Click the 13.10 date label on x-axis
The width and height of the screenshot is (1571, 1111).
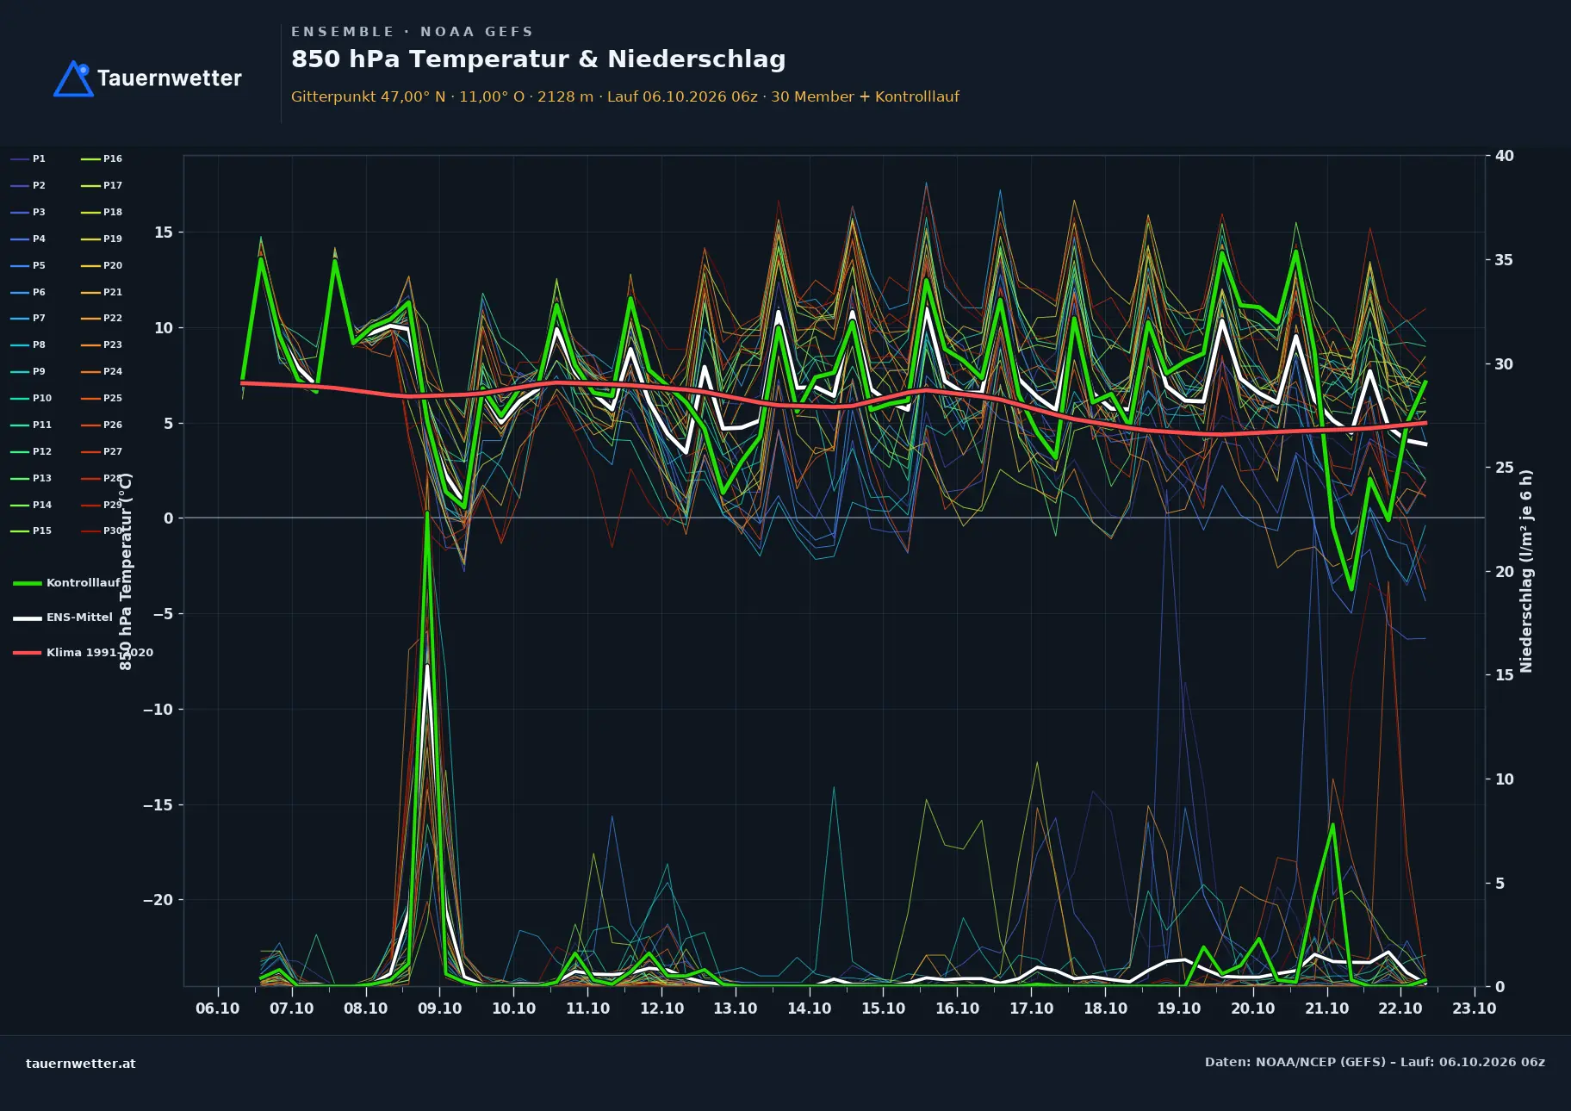[736, 1009]
